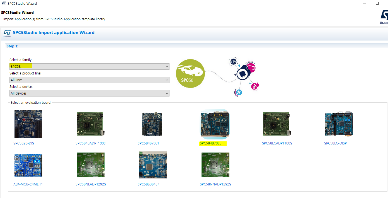Click the ST life.augmented logo in header
The height and width of the screenshot is (198, 388).
[x=384, y=17]
